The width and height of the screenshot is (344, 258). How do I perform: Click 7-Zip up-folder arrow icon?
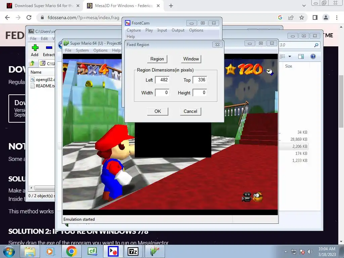point(32,63)
